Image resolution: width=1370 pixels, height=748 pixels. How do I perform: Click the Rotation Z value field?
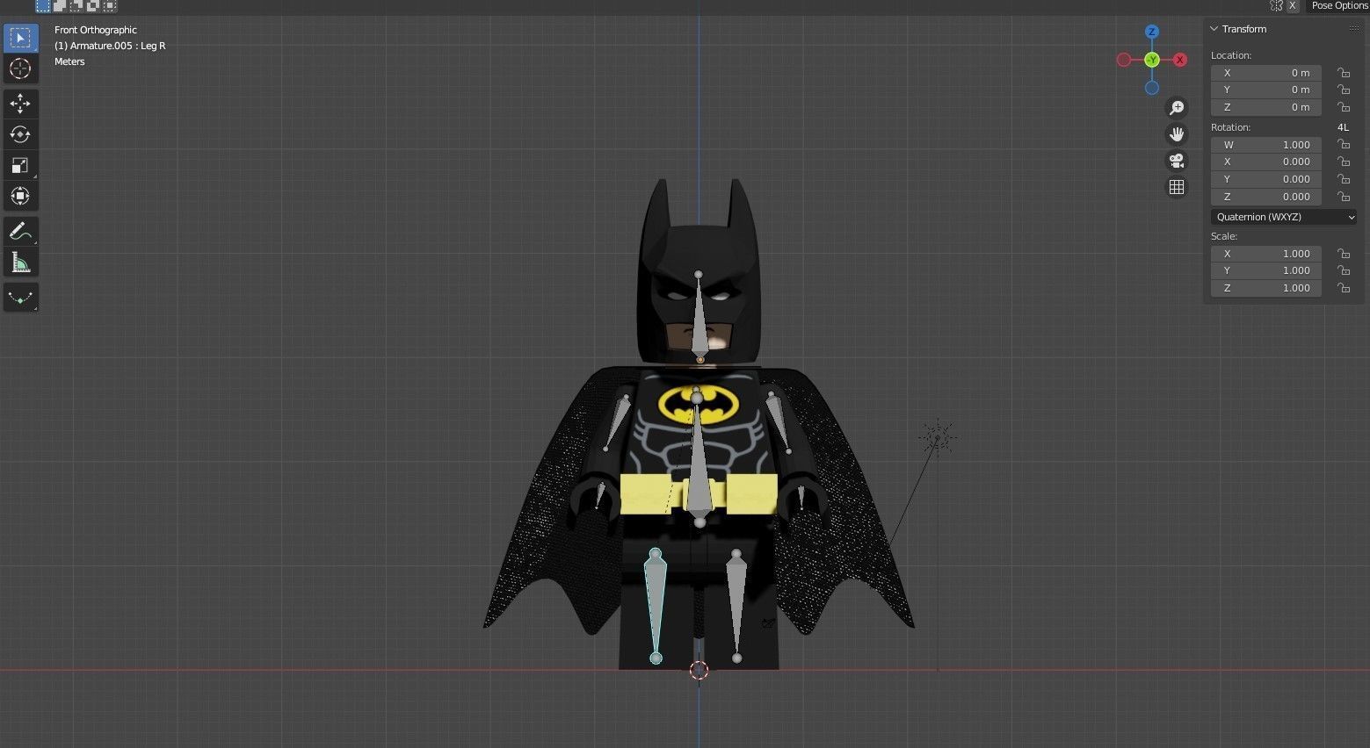click(x=1266, y=197)
